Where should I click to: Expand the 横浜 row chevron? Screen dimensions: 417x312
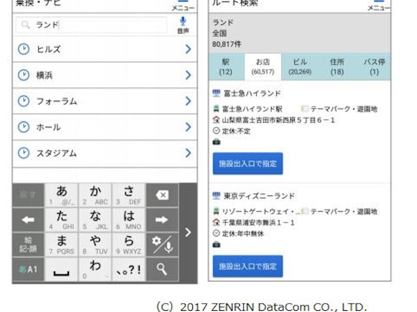coord(188,75)
